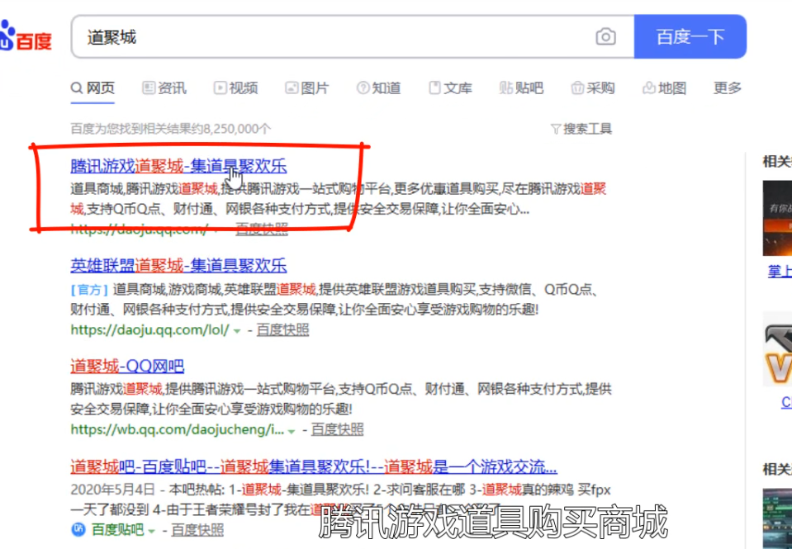Image resolution: width=792 pixels, height=549 pixels.
Task: Click result count text 8,250,000个
Action: tap(237, 129)
